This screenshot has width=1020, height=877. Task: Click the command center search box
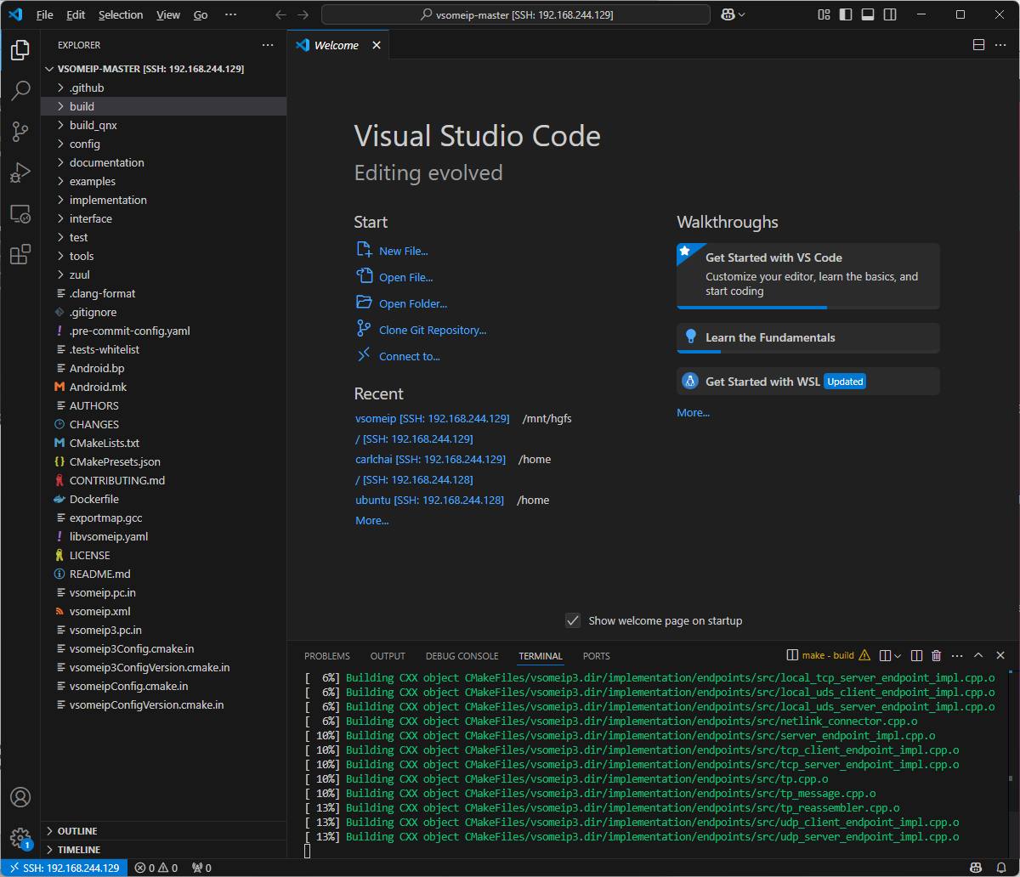coord(516,14)
